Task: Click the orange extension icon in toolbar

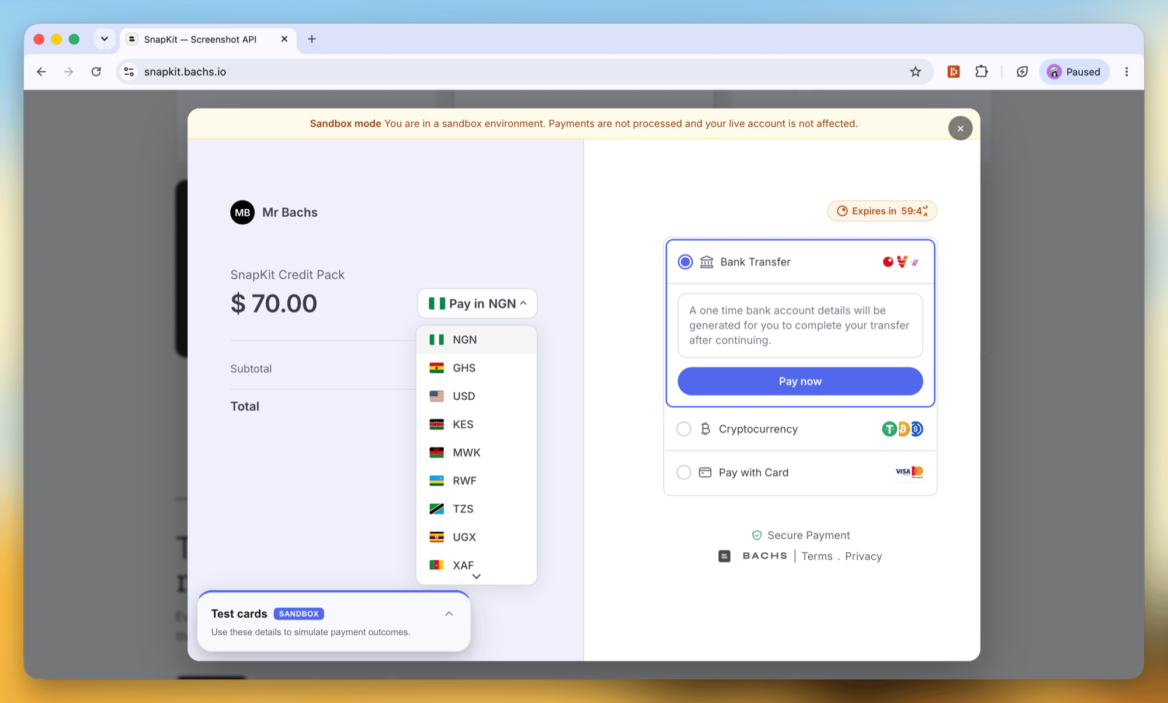Action: [954, 72]
